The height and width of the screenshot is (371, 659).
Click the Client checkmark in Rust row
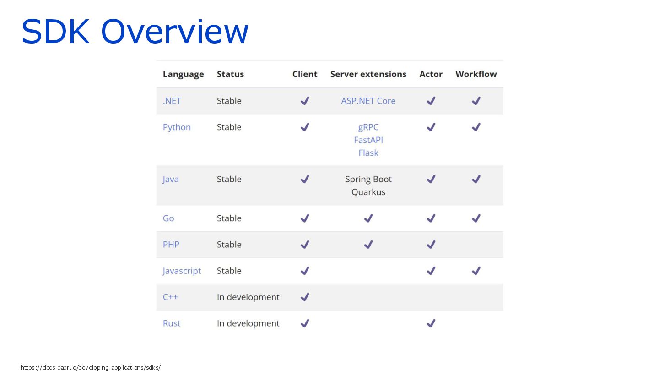point(305,323)
